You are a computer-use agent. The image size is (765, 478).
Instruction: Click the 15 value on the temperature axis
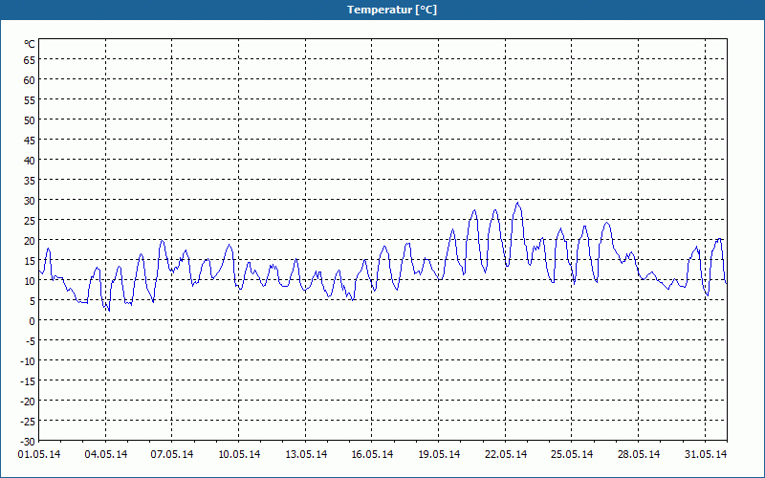30,260
